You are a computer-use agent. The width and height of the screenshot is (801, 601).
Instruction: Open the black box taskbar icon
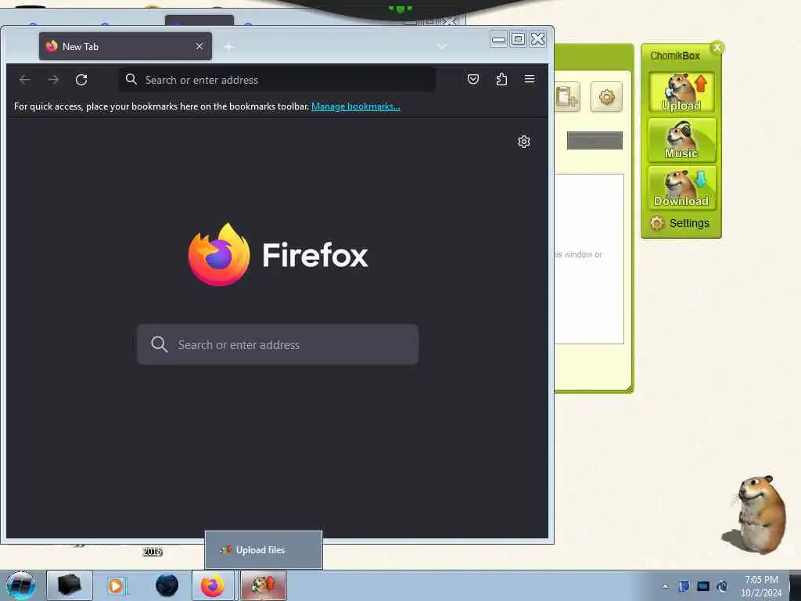pos(70,585)
